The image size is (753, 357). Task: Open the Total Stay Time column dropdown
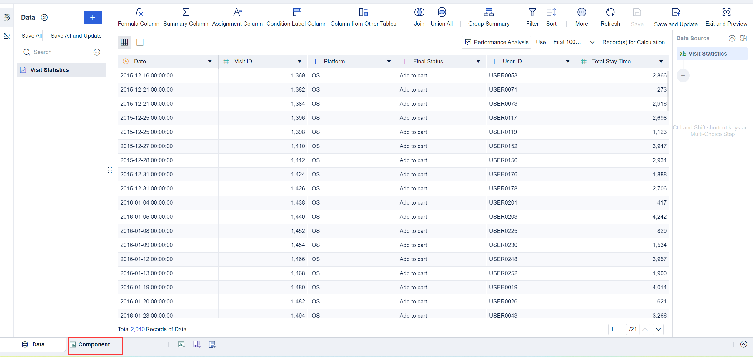coord(661,62)
